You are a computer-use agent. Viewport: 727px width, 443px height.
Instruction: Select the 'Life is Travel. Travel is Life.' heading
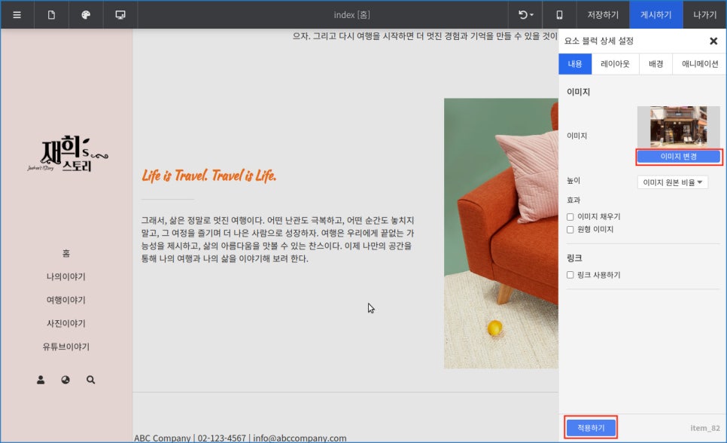[x=208, y=176]
